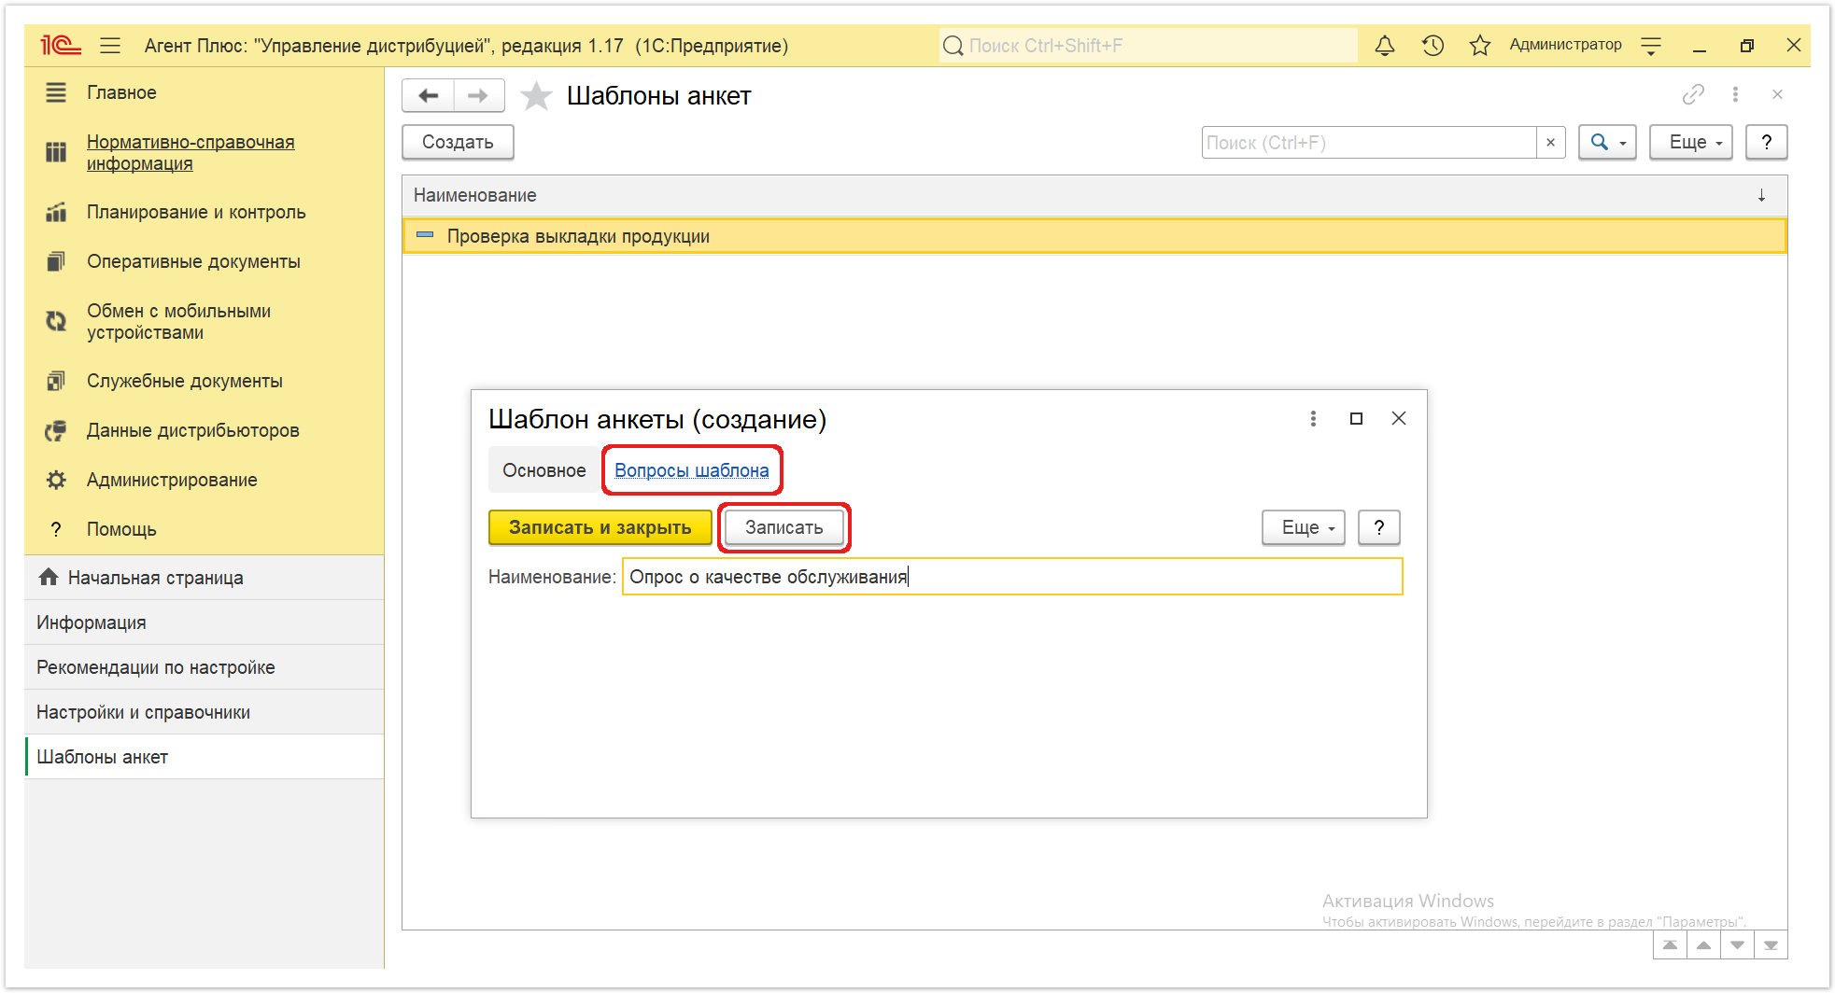Select the Основное tab
Image resolution: width=1835 pixels, height=993 pixels.
point(544,470)
